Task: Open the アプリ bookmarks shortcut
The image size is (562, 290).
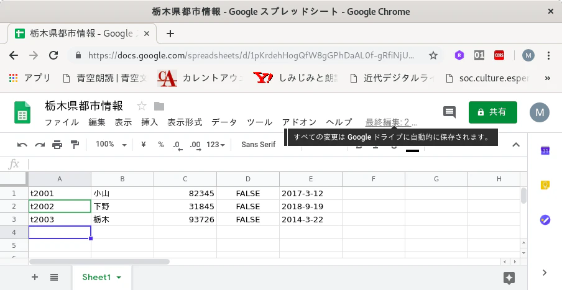Action: [x=30, y=78]
